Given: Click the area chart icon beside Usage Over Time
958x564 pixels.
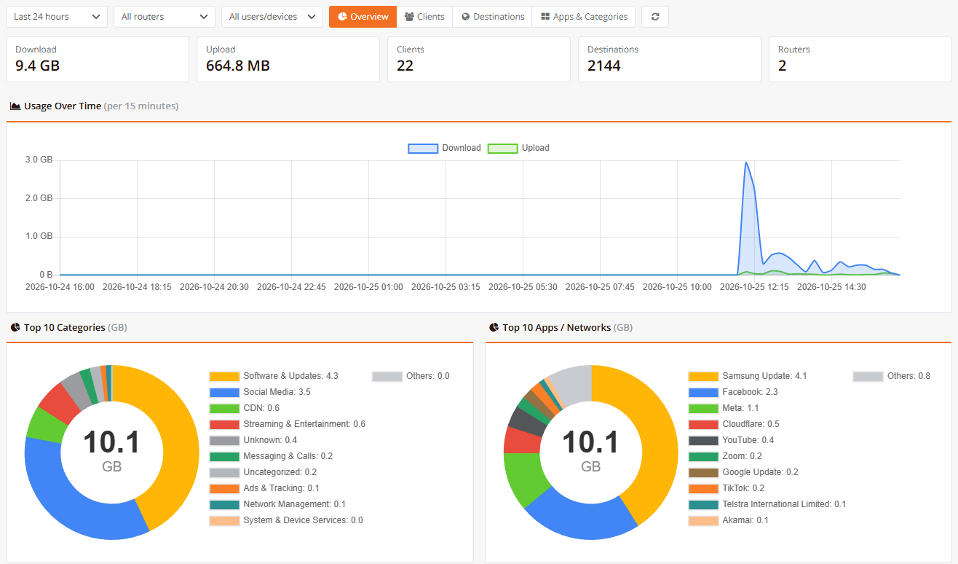Looking at the screenshot, I should 15,106.
